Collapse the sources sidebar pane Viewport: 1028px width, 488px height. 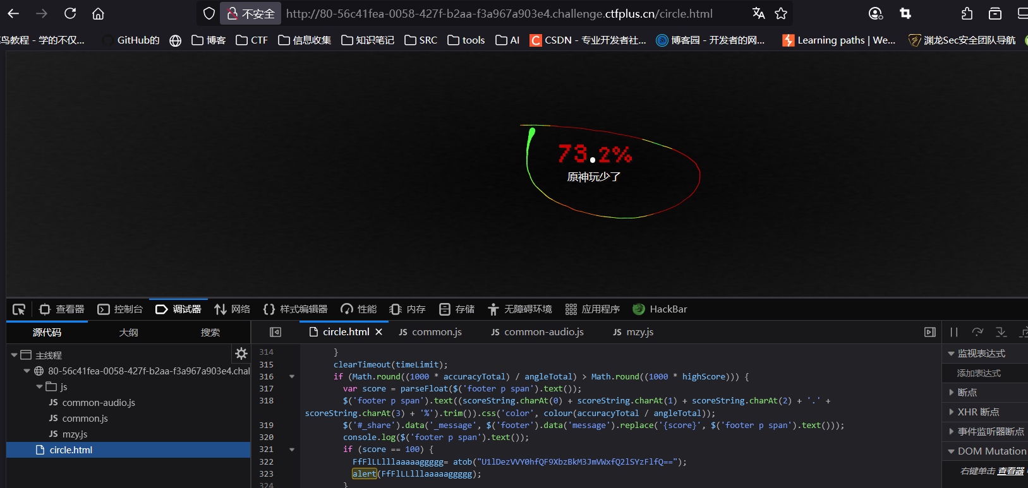pyautogui.click(x=275, y=332)
